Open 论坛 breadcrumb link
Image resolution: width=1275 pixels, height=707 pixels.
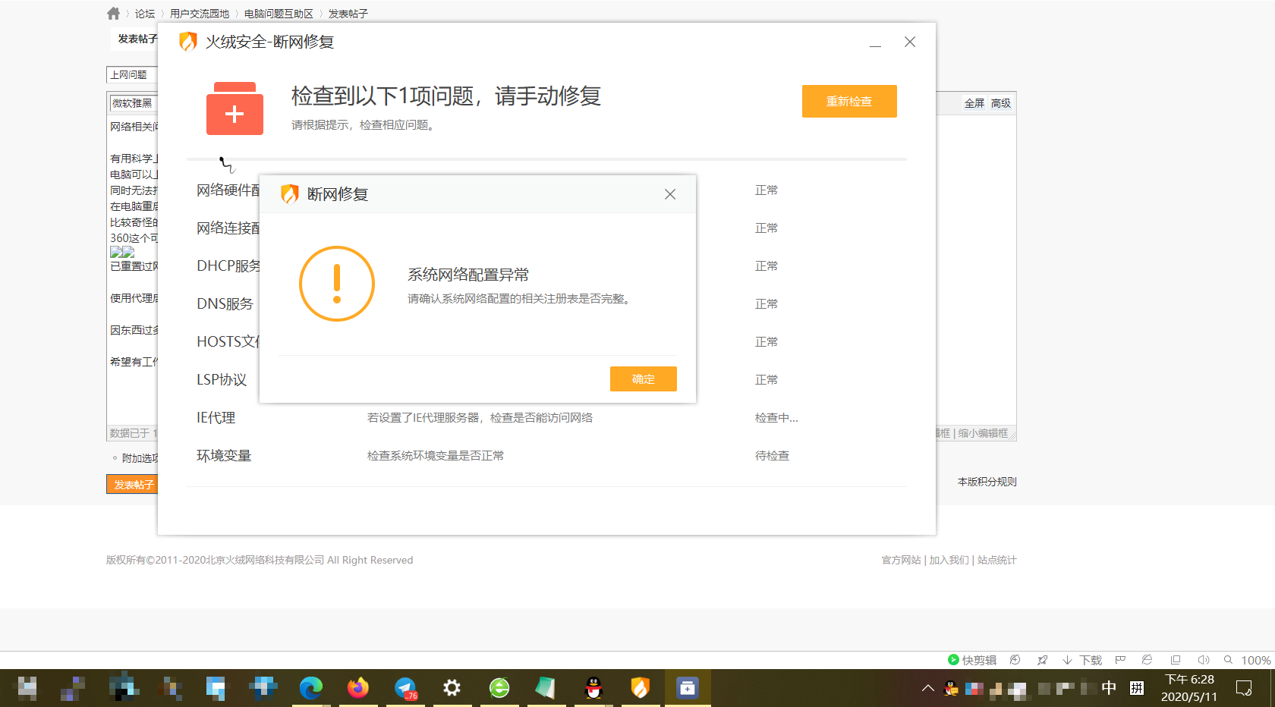pos(145,14)
